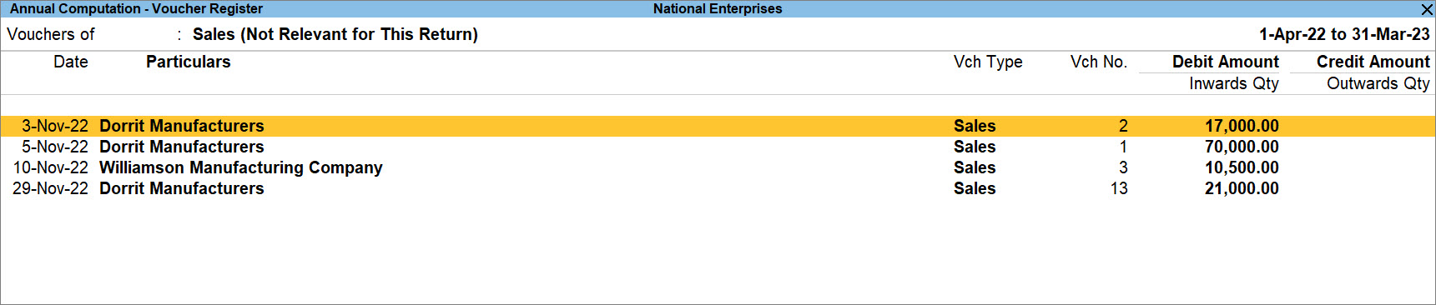Click the 10-Nov-22 date cell
Viewport: 1436px width, 305px height.
coord(50,167)
